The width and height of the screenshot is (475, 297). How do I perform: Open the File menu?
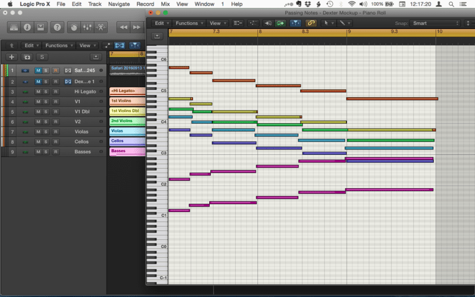[61, 4]
